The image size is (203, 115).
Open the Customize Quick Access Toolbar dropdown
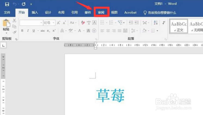pyautogui.click(x=31, y=4)
